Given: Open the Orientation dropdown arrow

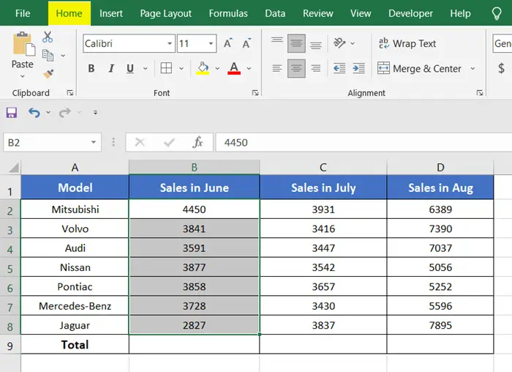Looking at the screenshot, I should pyautogui.click(x=353, y=43).
